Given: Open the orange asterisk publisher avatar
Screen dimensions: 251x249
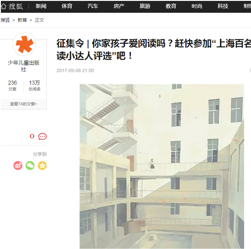Looking at the screenshot, I should (24, 44).
